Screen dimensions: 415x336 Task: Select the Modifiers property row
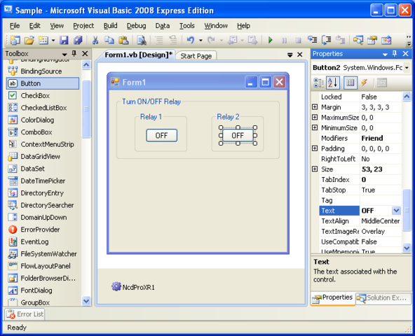point(360,139)
